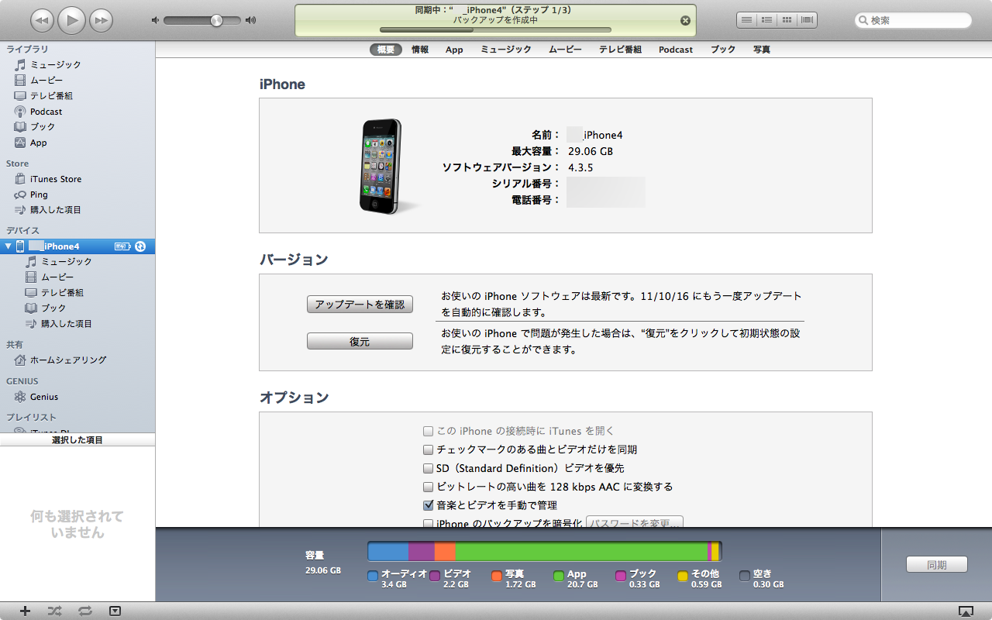Open iTunes Store in the sidebar

click(x=55, y=179)
